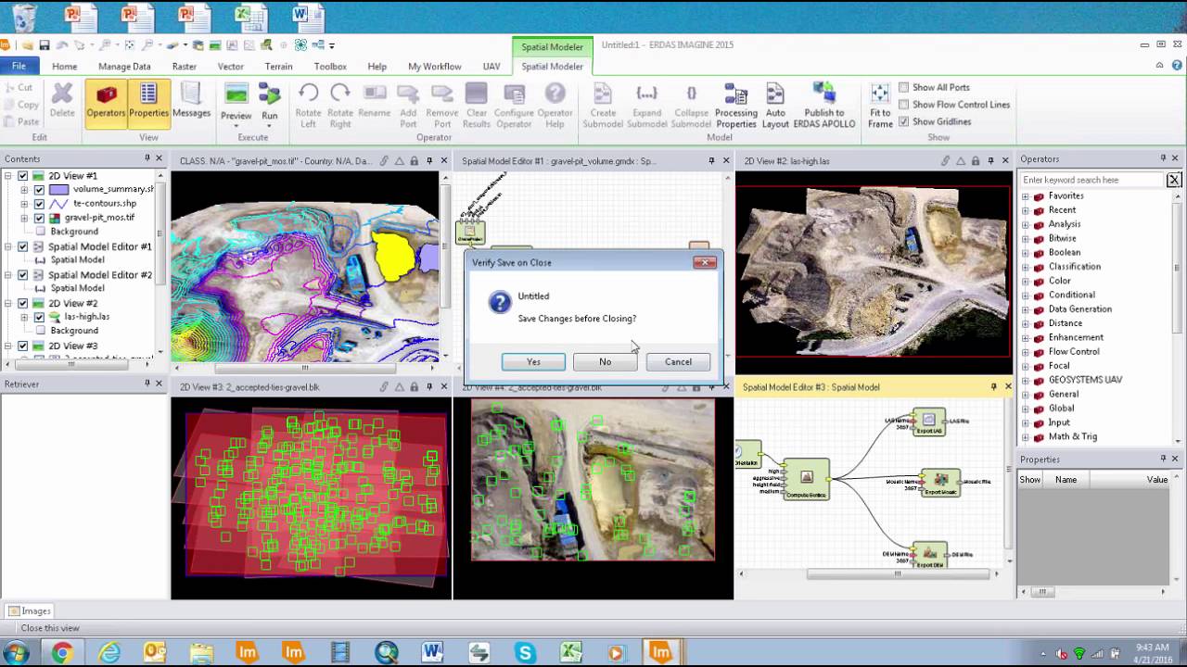Click the Save icon in quick access toolbar
Screen dimensions: 1187x667
tap(44, 45)
